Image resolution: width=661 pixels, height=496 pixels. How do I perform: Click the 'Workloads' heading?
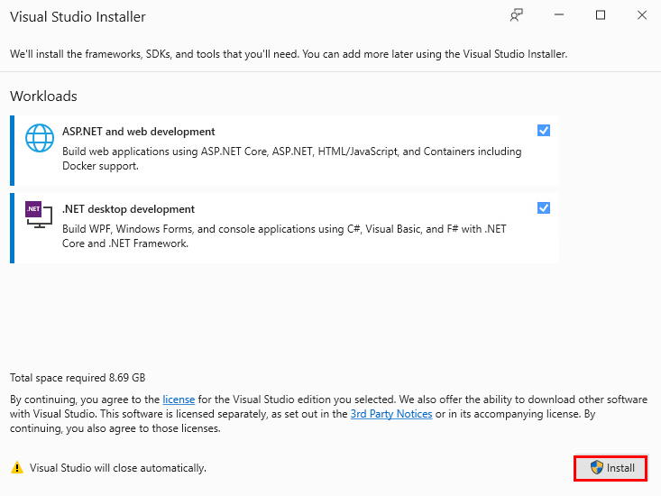[43, 96]
